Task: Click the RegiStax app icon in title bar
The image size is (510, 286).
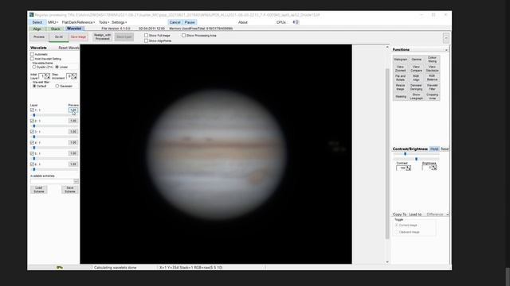Action: (32, 14)
